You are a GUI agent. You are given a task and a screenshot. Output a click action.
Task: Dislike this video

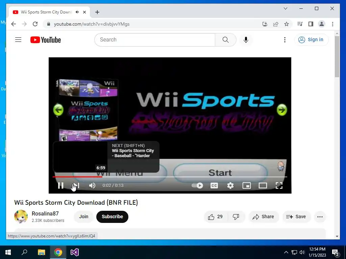236,217
